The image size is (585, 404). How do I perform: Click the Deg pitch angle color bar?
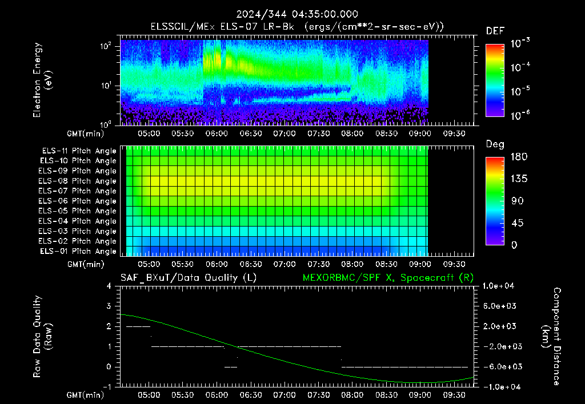[495, 201]
